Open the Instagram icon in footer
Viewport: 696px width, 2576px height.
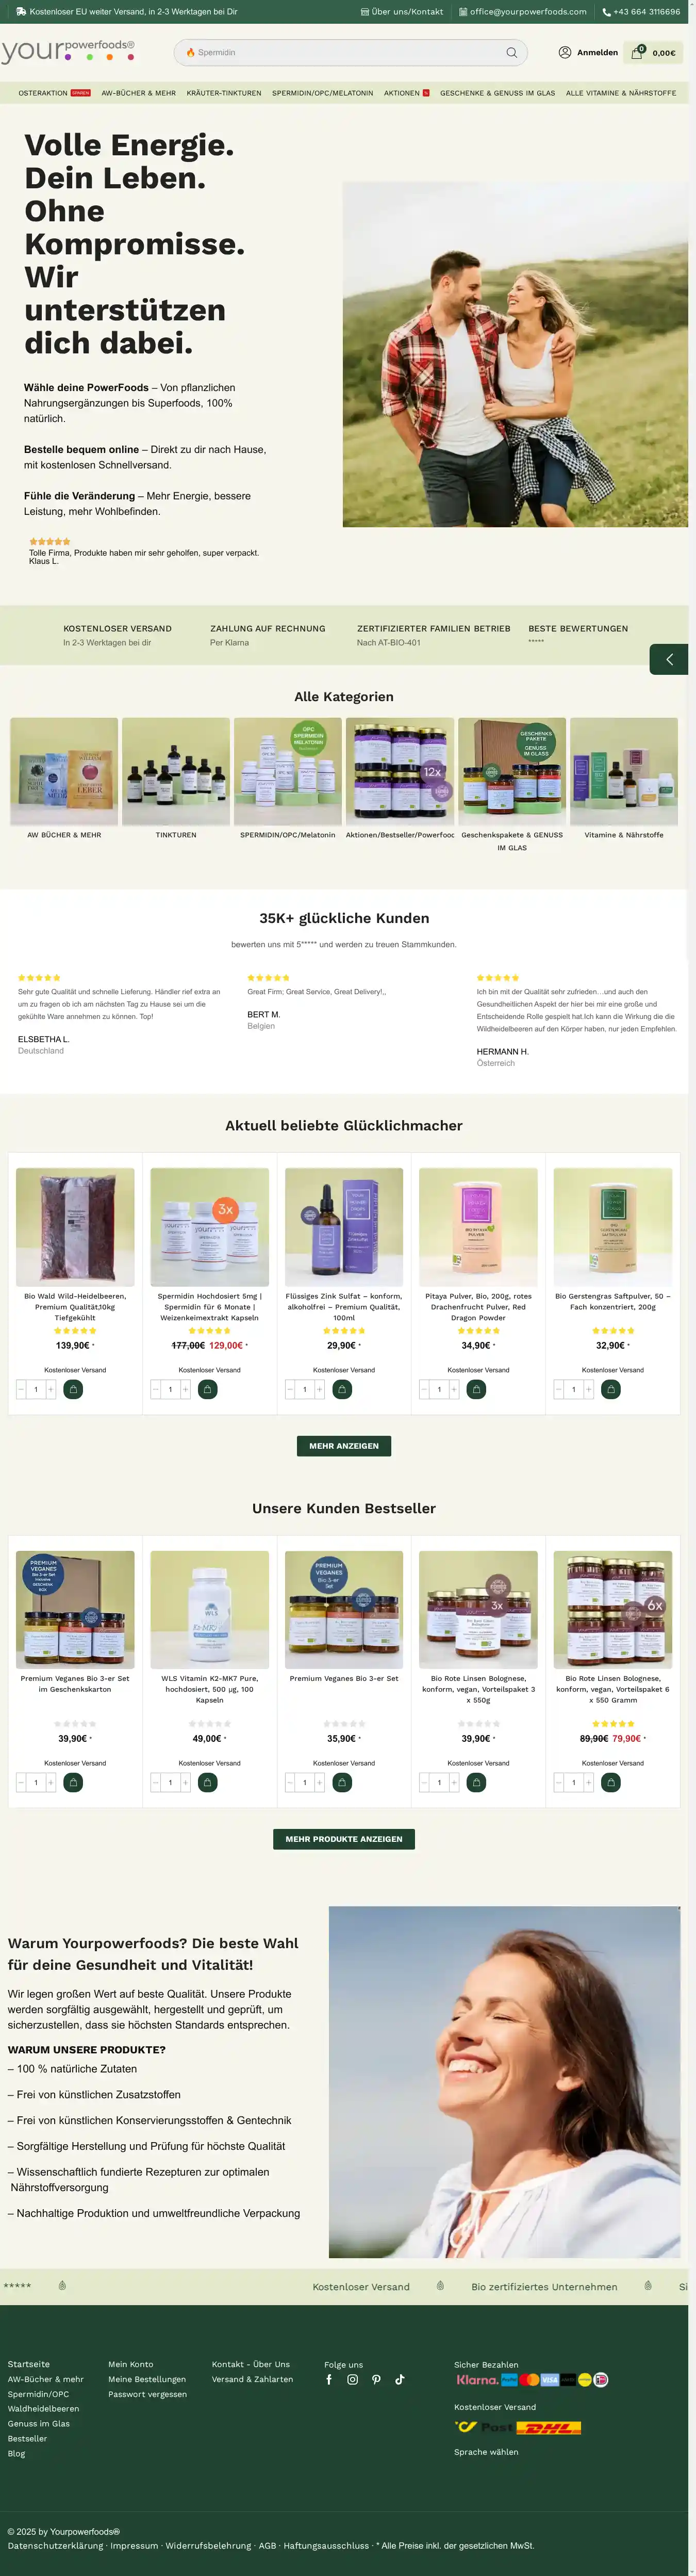point(352,2379)
